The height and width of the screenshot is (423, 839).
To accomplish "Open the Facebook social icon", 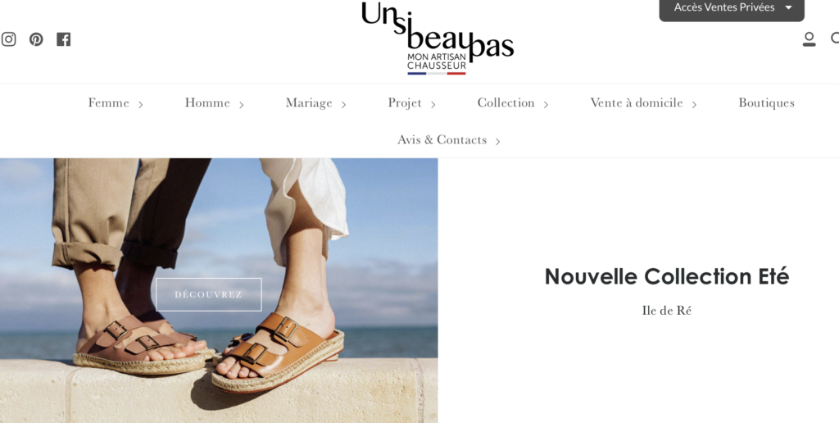I will 64,39.
